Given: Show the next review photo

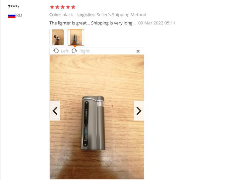Looking at the screenshot, I should pyautogui.click(x=139, y=111).
